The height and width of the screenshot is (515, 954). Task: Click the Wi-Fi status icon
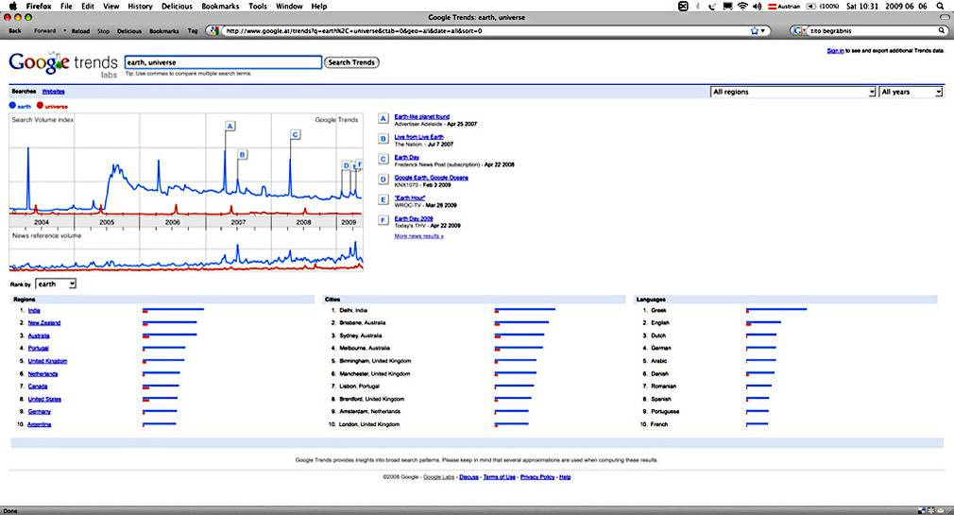click(742, 6)
